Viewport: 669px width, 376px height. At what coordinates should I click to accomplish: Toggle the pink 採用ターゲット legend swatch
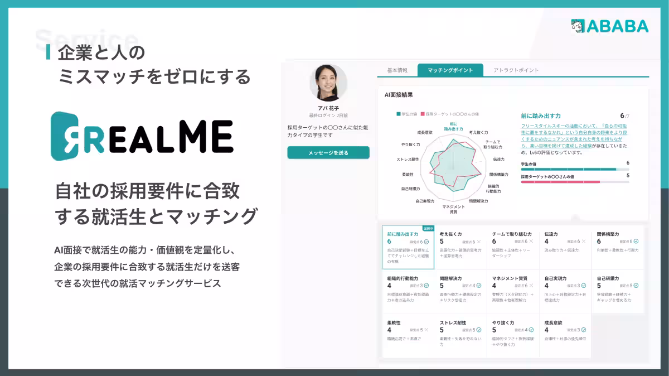422,113
